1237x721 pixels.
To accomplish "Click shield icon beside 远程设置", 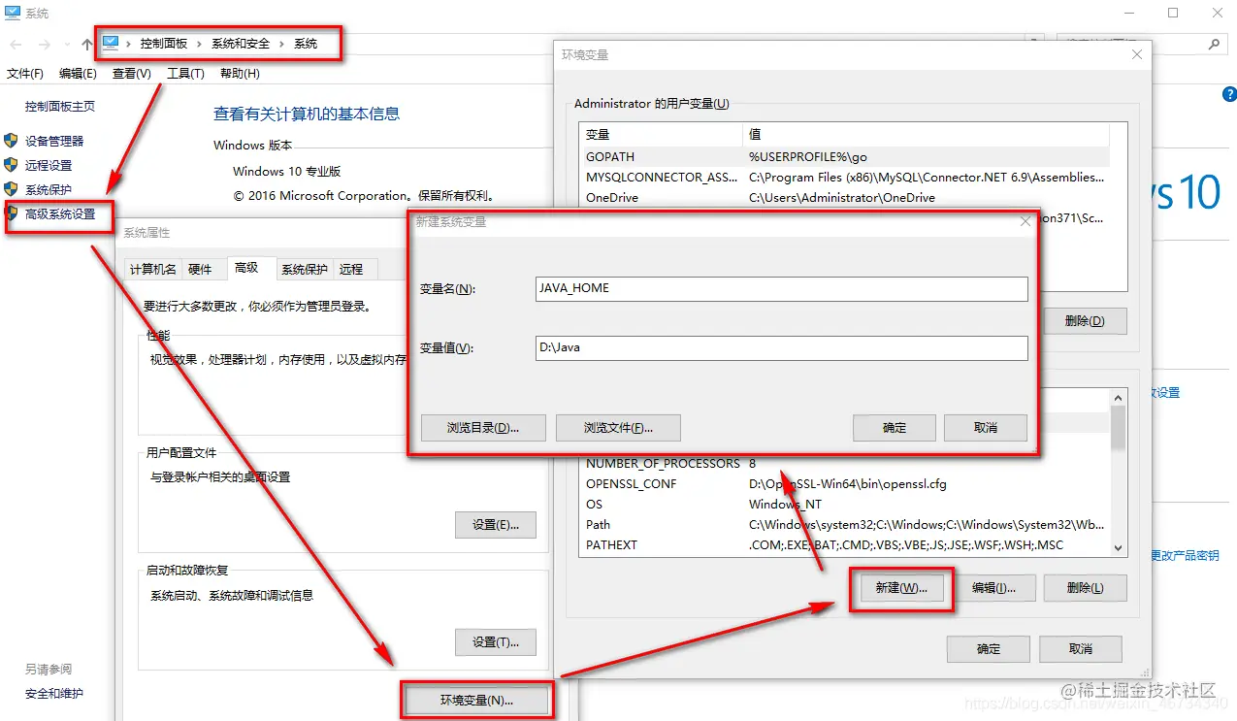I will pos(11,165).
